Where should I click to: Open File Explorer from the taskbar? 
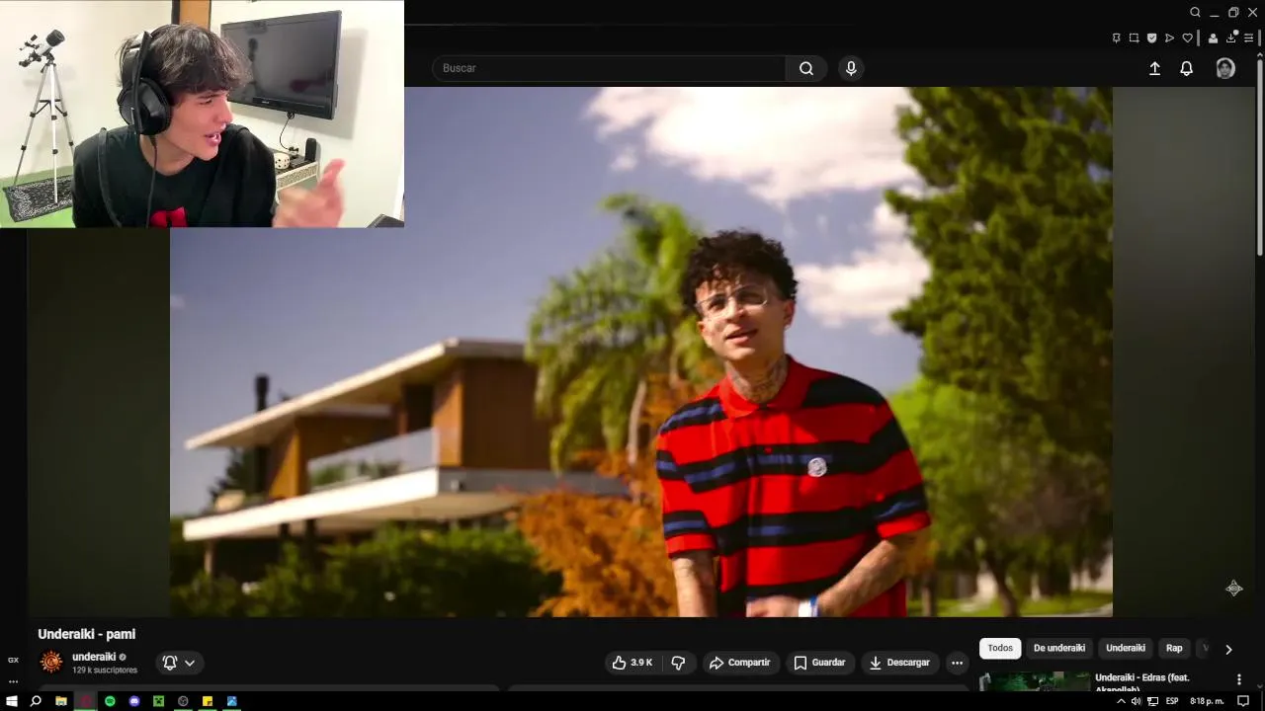tap(60, 701)
